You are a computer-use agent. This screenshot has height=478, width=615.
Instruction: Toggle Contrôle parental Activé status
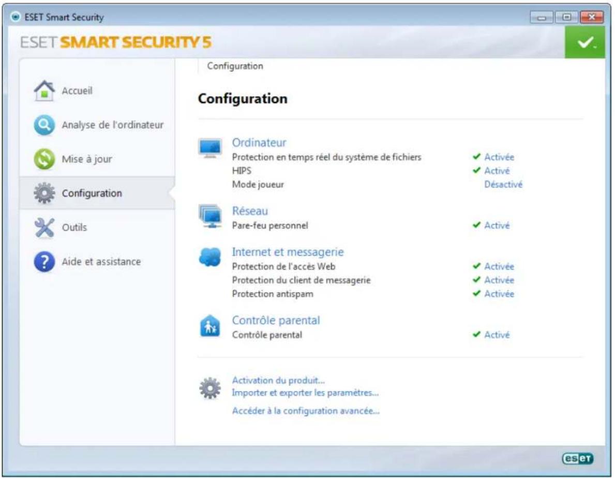[497, 335]
